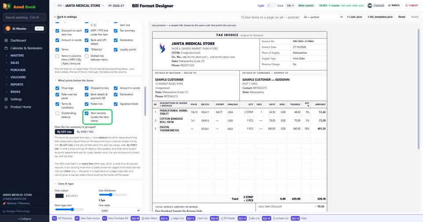Open Item List via Alt+I shortcut
Screen dimensions: 423x222
(x=197, y=218)
